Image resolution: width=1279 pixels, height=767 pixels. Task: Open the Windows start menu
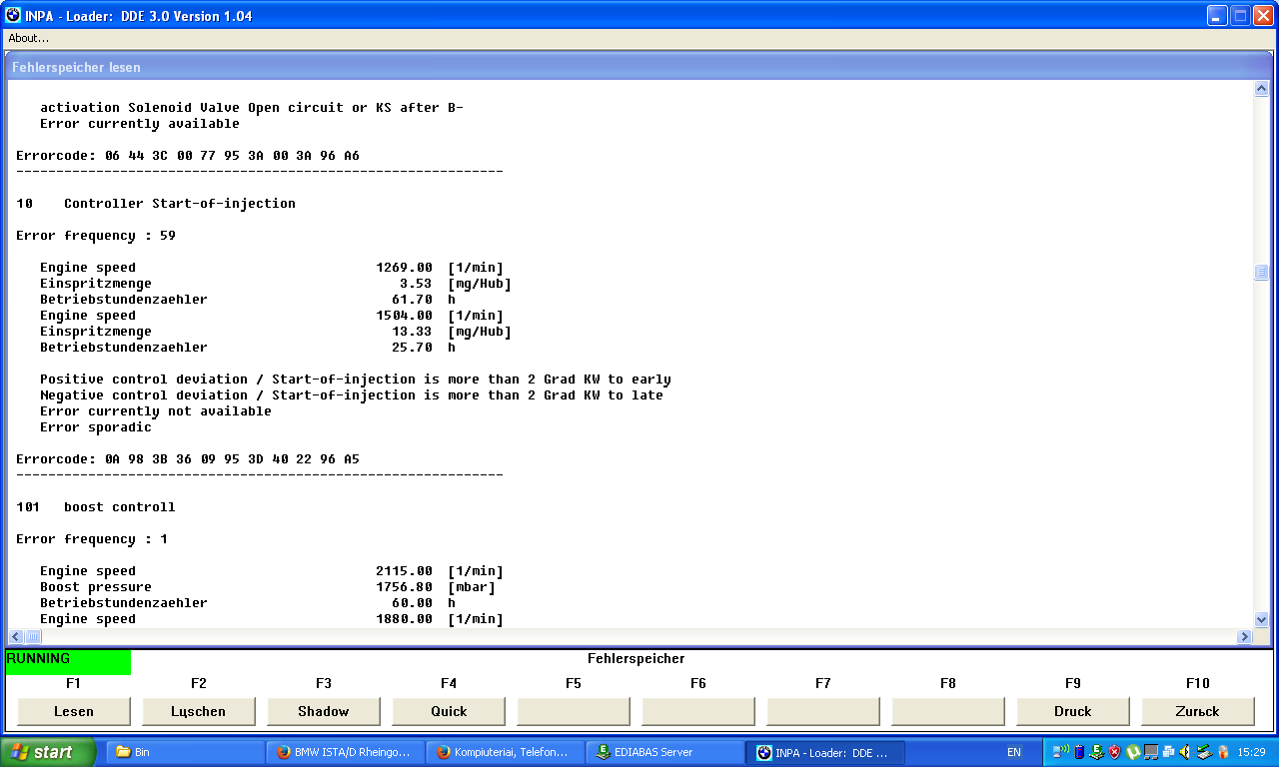click(48, 752)
